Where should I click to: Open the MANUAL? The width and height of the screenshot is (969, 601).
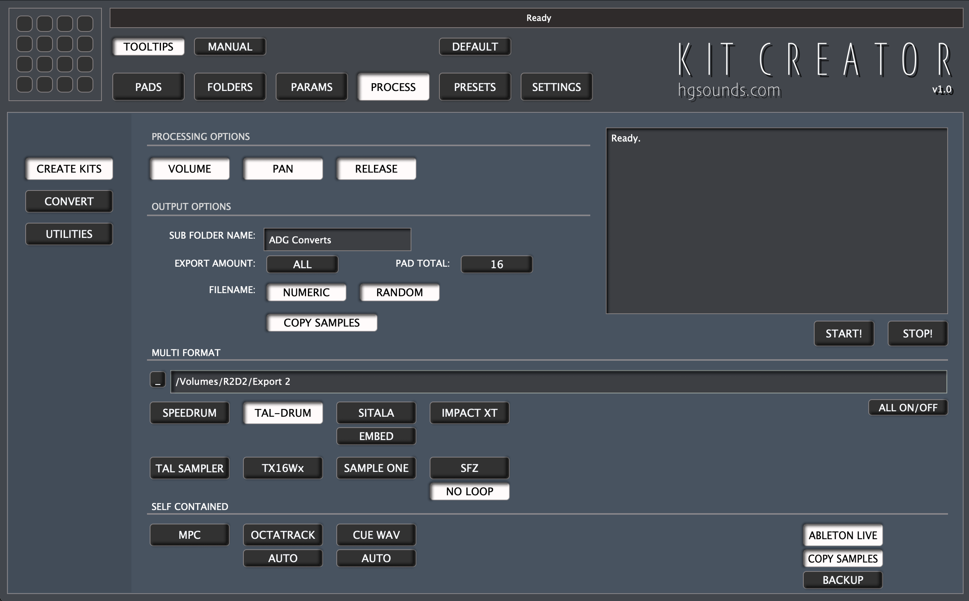(x=230, y=47)
